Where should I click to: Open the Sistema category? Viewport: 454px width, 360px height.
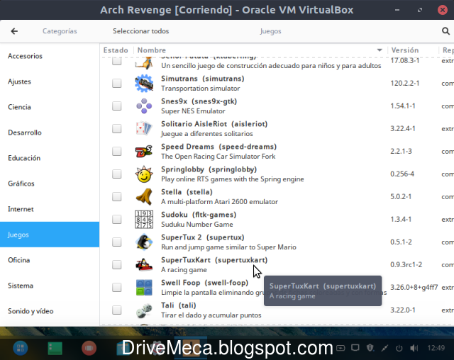[50, 286]
